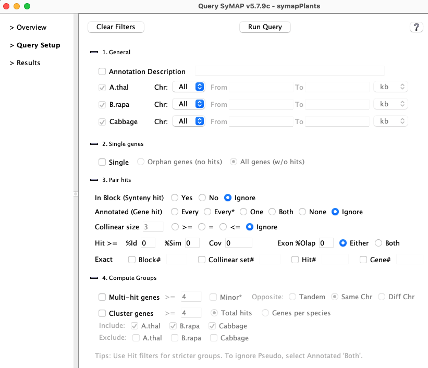Focus the Annotation Description text field

290,71
